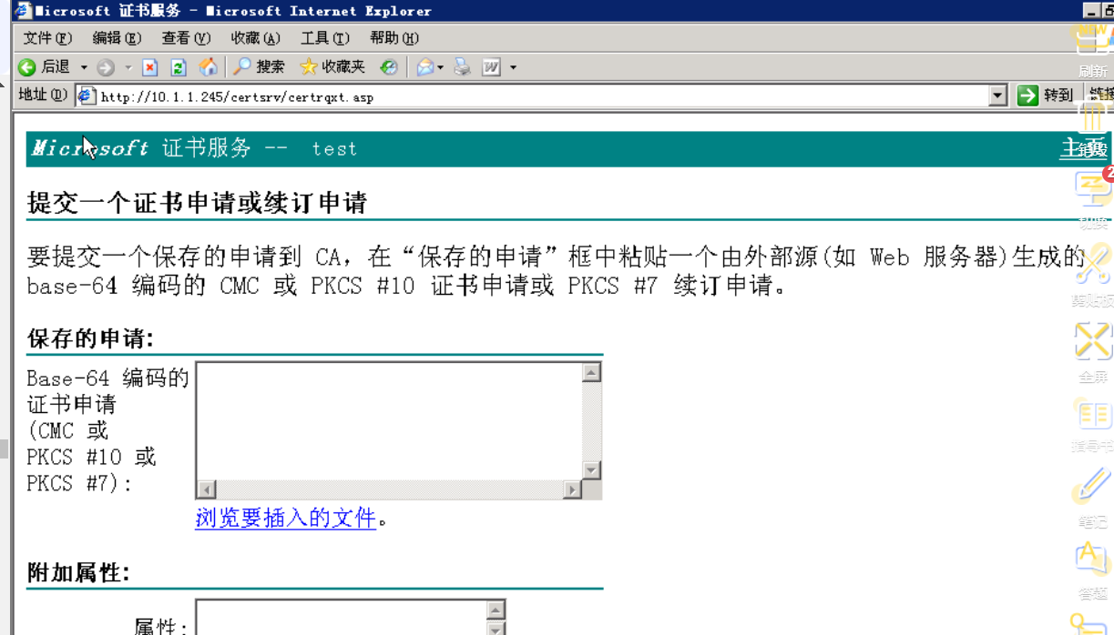Screen dimensions: 1114x635
Task: Click the page icon in address bar
Action: (87, 96)
